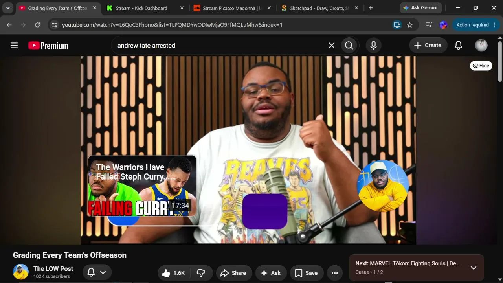Close the Sketchpad tab
The image size is (503, 283).
[356, 8]
